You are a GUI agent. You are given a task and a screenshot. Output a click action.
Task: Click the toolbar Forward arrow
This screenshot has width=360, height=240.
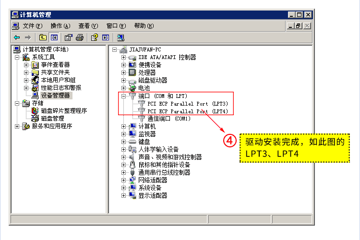pyautogui.click(x=28, y=37)
